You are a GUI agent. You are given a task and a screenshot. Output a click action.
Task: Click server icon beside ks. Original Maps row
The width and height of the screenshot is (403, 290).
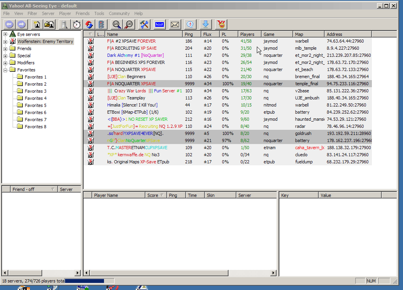[x=91, y=162]
